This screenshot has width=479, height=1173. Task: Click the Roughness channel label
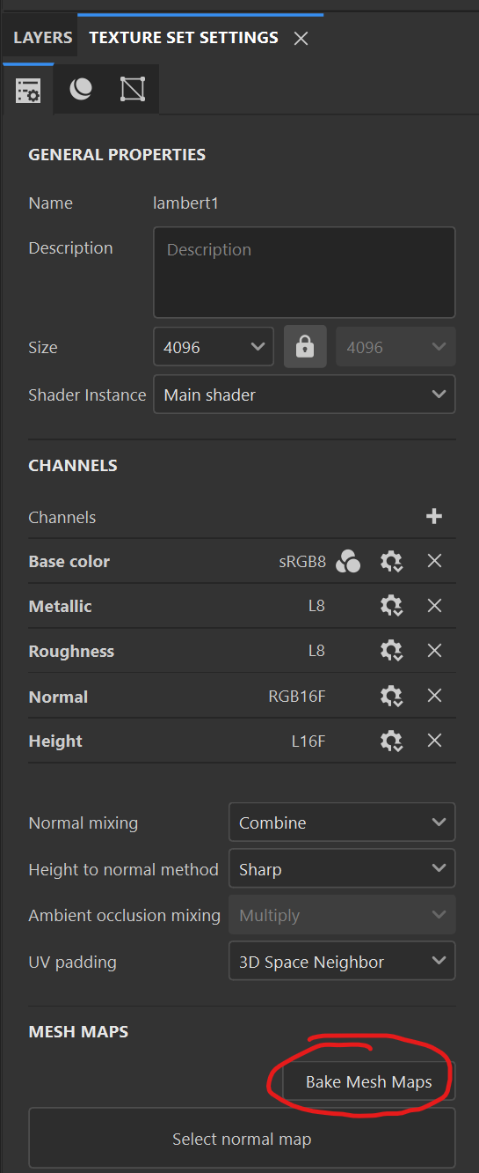[x=71, y=651]
